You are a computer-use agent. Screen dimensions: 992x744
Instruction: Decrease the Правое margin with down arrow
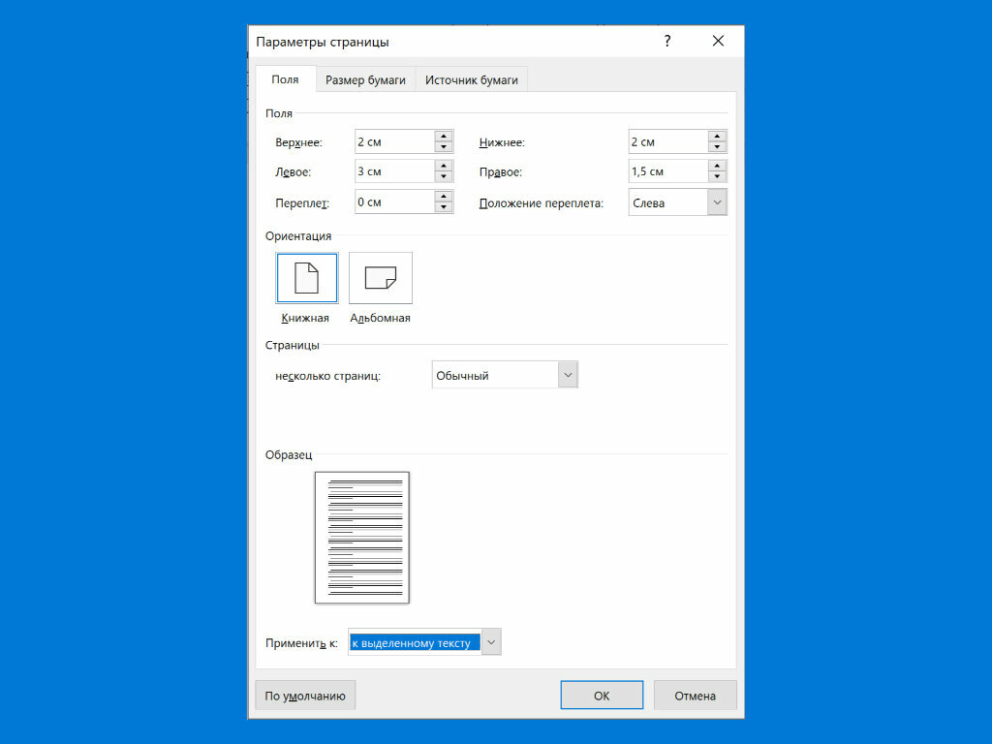click(x=717, y=177)
